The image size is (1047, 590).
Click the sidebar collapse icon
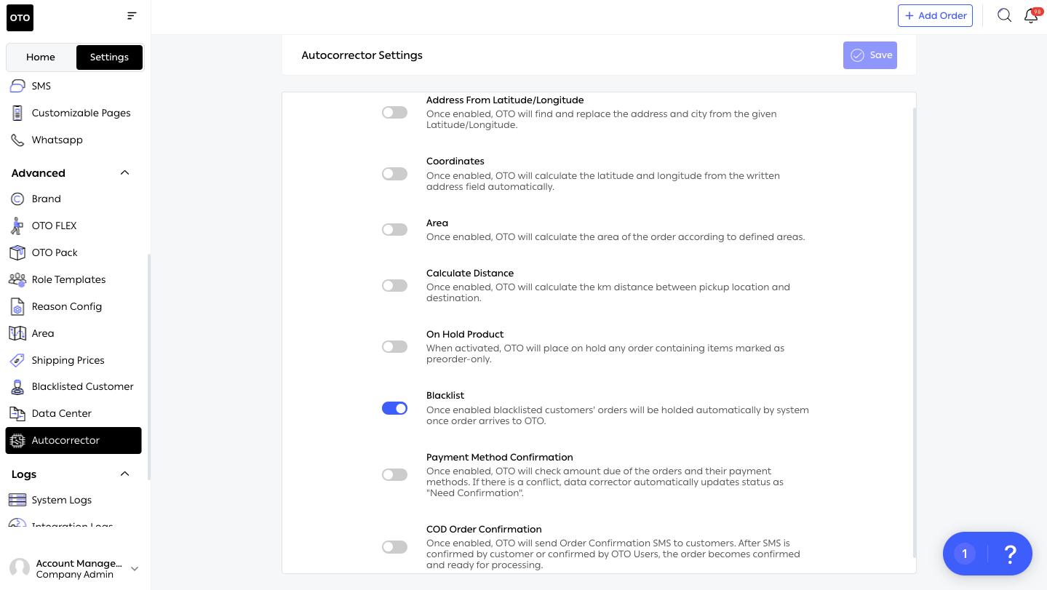[132, 15]
